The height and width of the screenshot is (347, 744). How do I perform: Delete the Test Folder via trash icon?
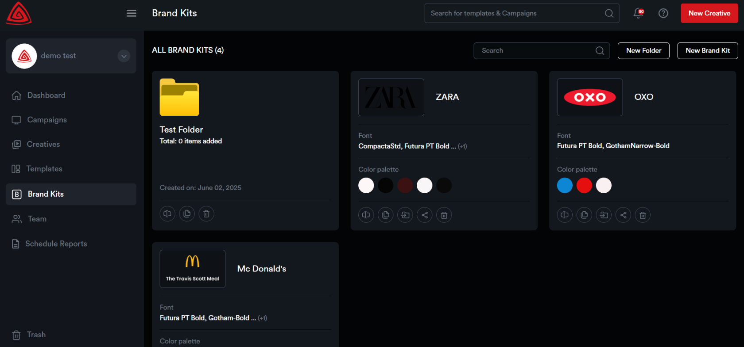point(206,214)
